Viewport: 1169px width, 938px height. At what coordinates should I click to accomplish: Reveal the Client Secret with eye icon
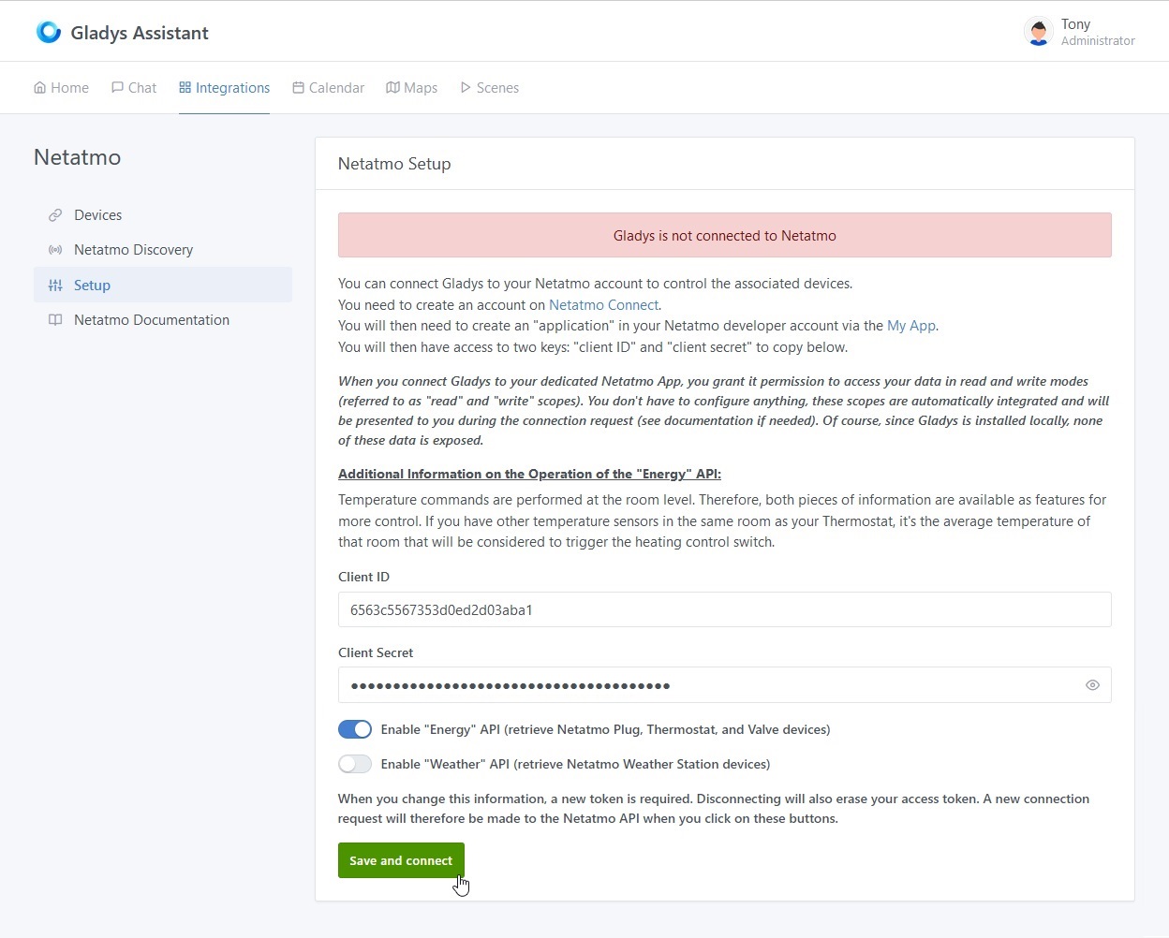pos(1092,685)
